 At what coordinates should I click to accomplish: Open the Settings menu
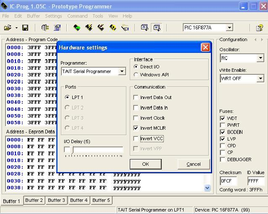click(53, 16)
